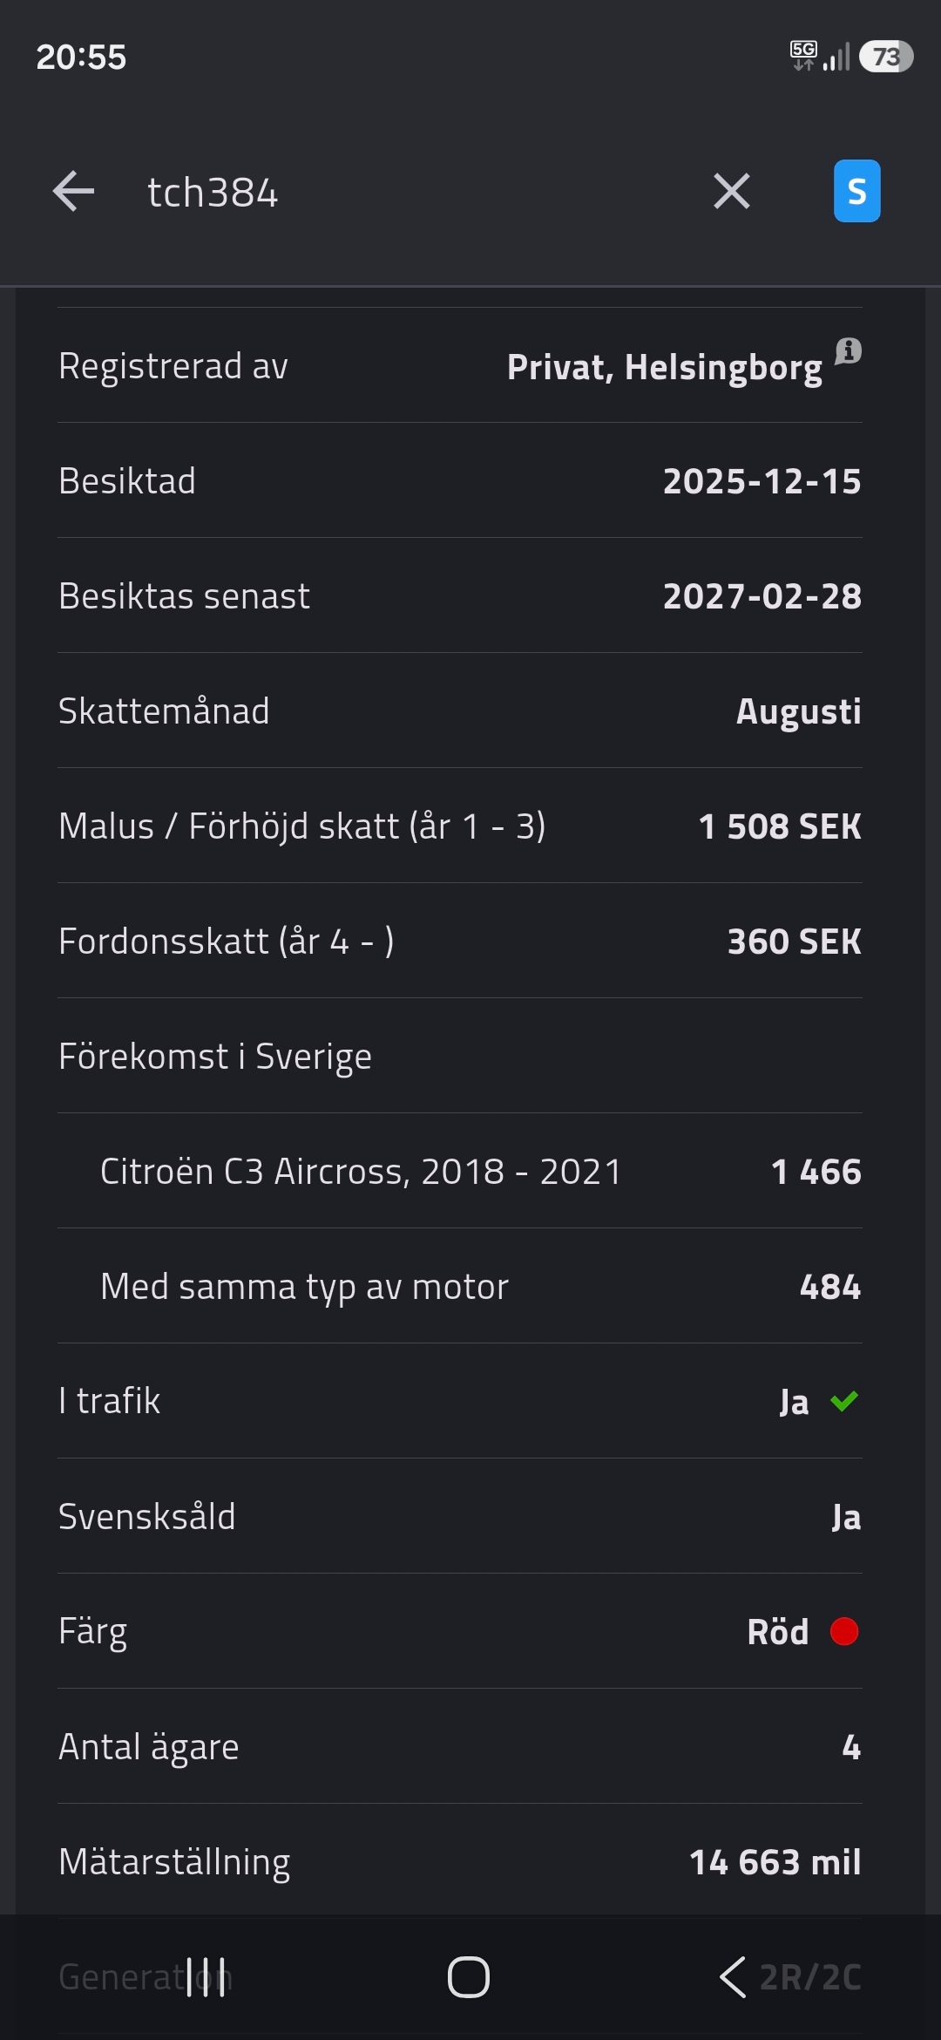The height and width of the screenshot is (2040, 941).
Task: Edit the tch384 search field
Action: pos(410,192)
